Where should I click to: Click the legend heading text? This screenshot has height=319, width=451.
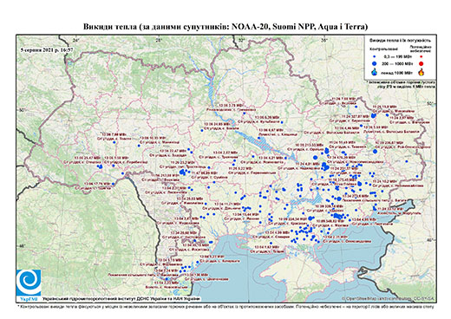click(401, 41)
